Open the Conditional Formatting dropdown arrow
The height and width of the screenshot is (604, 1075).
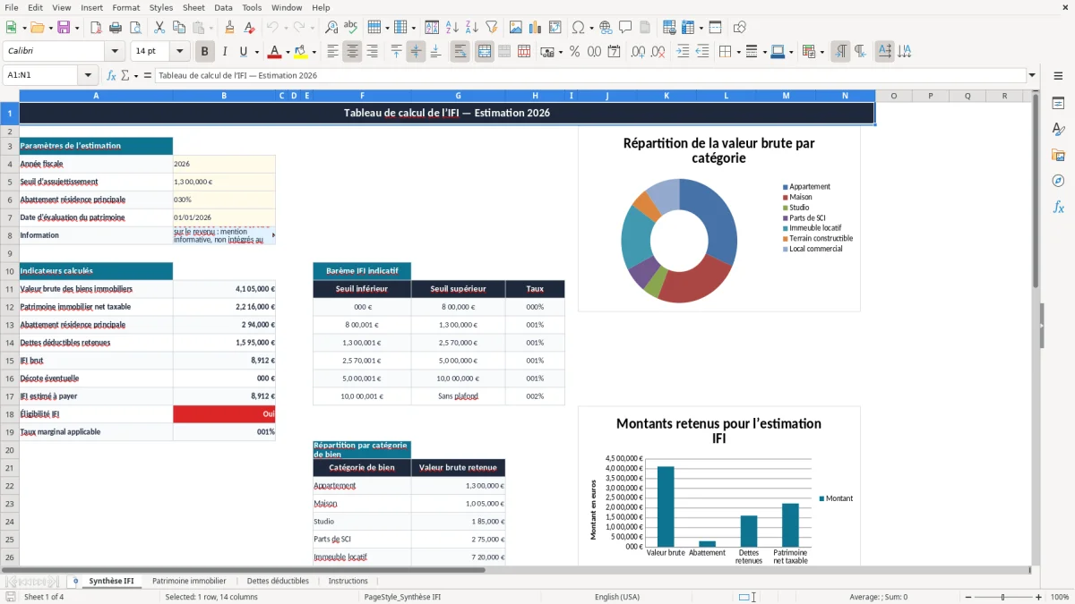tap(821, 52)
